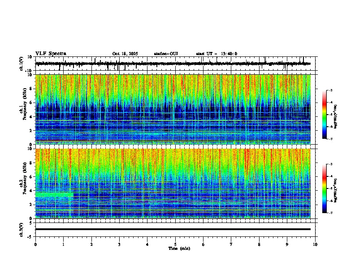The image size is (355, 274).
Task: Click the ch.1 voltage waveform trace
Action: pos(173,64)
